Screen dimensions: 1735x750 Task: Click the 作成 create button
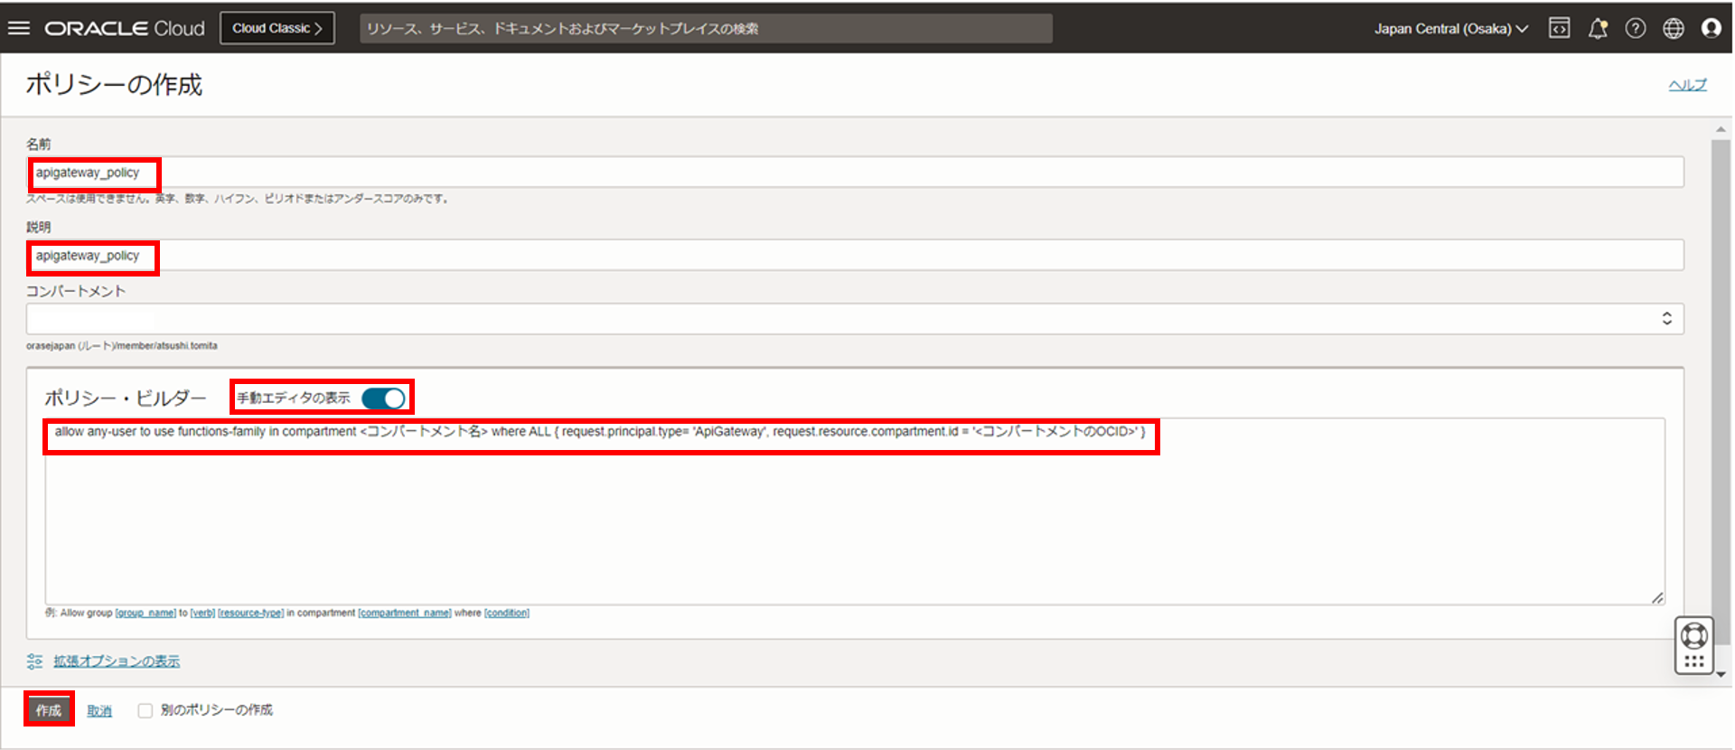click(49, 710)
